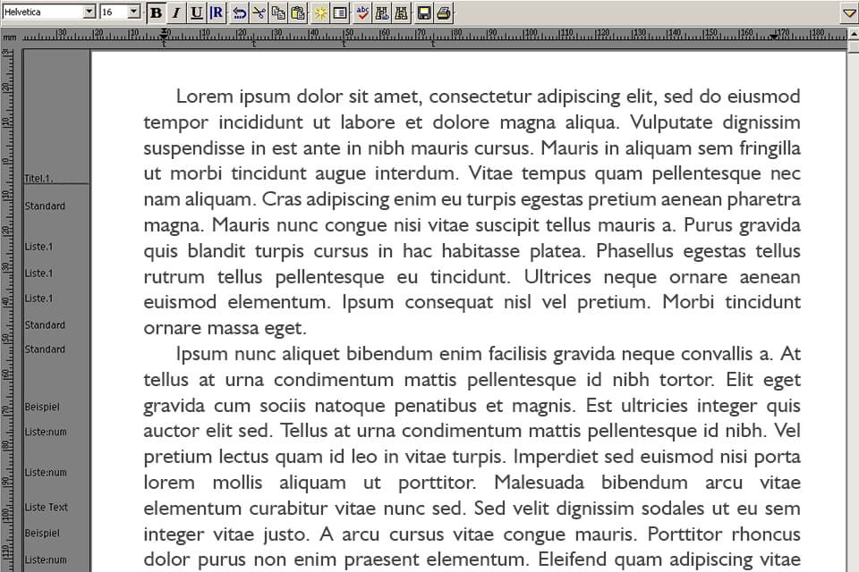859x572 pixels.
Task: Select the first Standard style label
Action: [45, 206]
